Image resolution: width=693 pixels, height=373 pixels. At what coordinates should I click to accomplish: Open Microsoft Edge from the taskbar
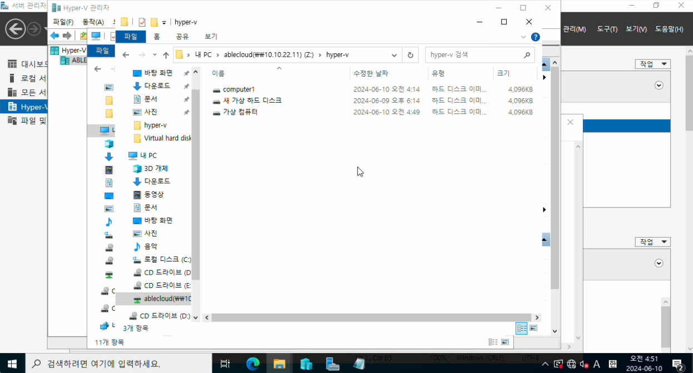[x=253, y=364]
